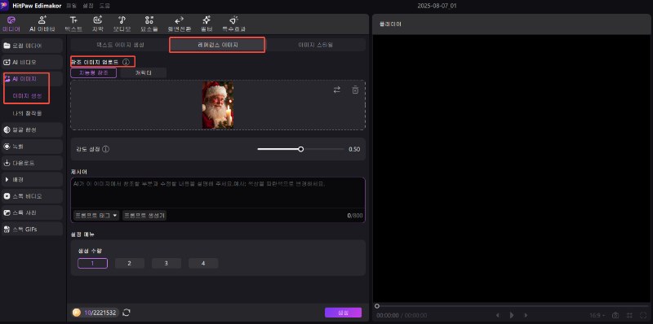Screen dimensions: 653x324
Task: Click the strength slider handle at 0.50
Action: [x=301, y=149]
